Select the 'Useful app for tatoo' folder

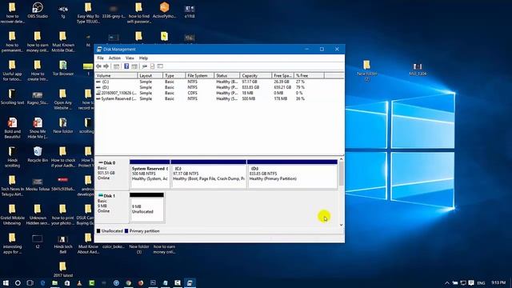pyautogui.click(x=12, y=70)
